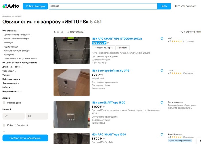Heart the 3 000 ₽ Smart ups 1500 listing
Image resolution: width=201 pixels, height=144 pixels.
(x=162, y=103)
